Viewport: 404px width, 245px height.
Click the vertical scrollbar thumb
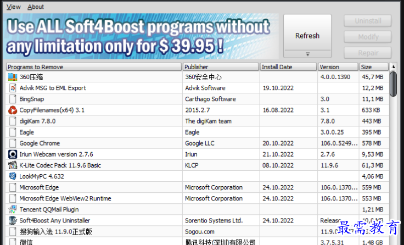pyautogui.click(x=394, y=84)
